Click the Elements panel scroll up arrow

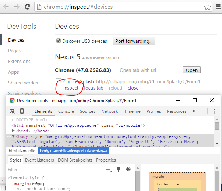click(217, 119)
